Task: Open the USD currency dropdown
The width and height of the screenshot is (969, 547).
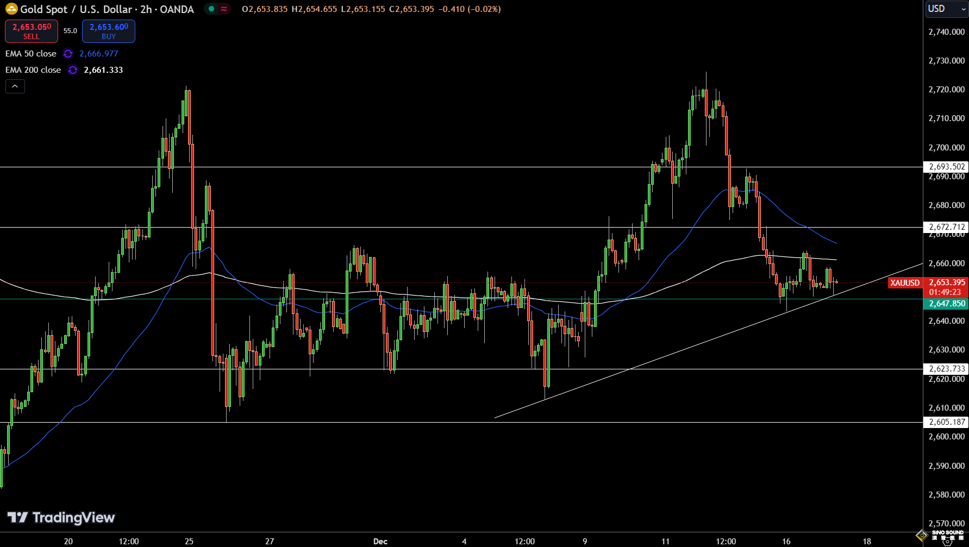Action: coord(946,9)
